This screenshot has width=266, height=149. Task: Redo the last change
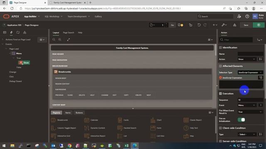(205, 25)
